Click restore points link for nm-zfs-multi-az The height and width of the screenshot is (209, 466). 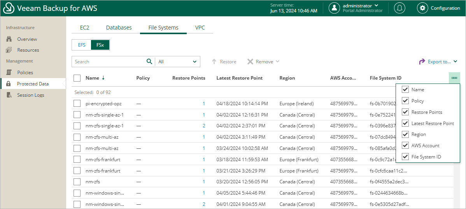203,137
